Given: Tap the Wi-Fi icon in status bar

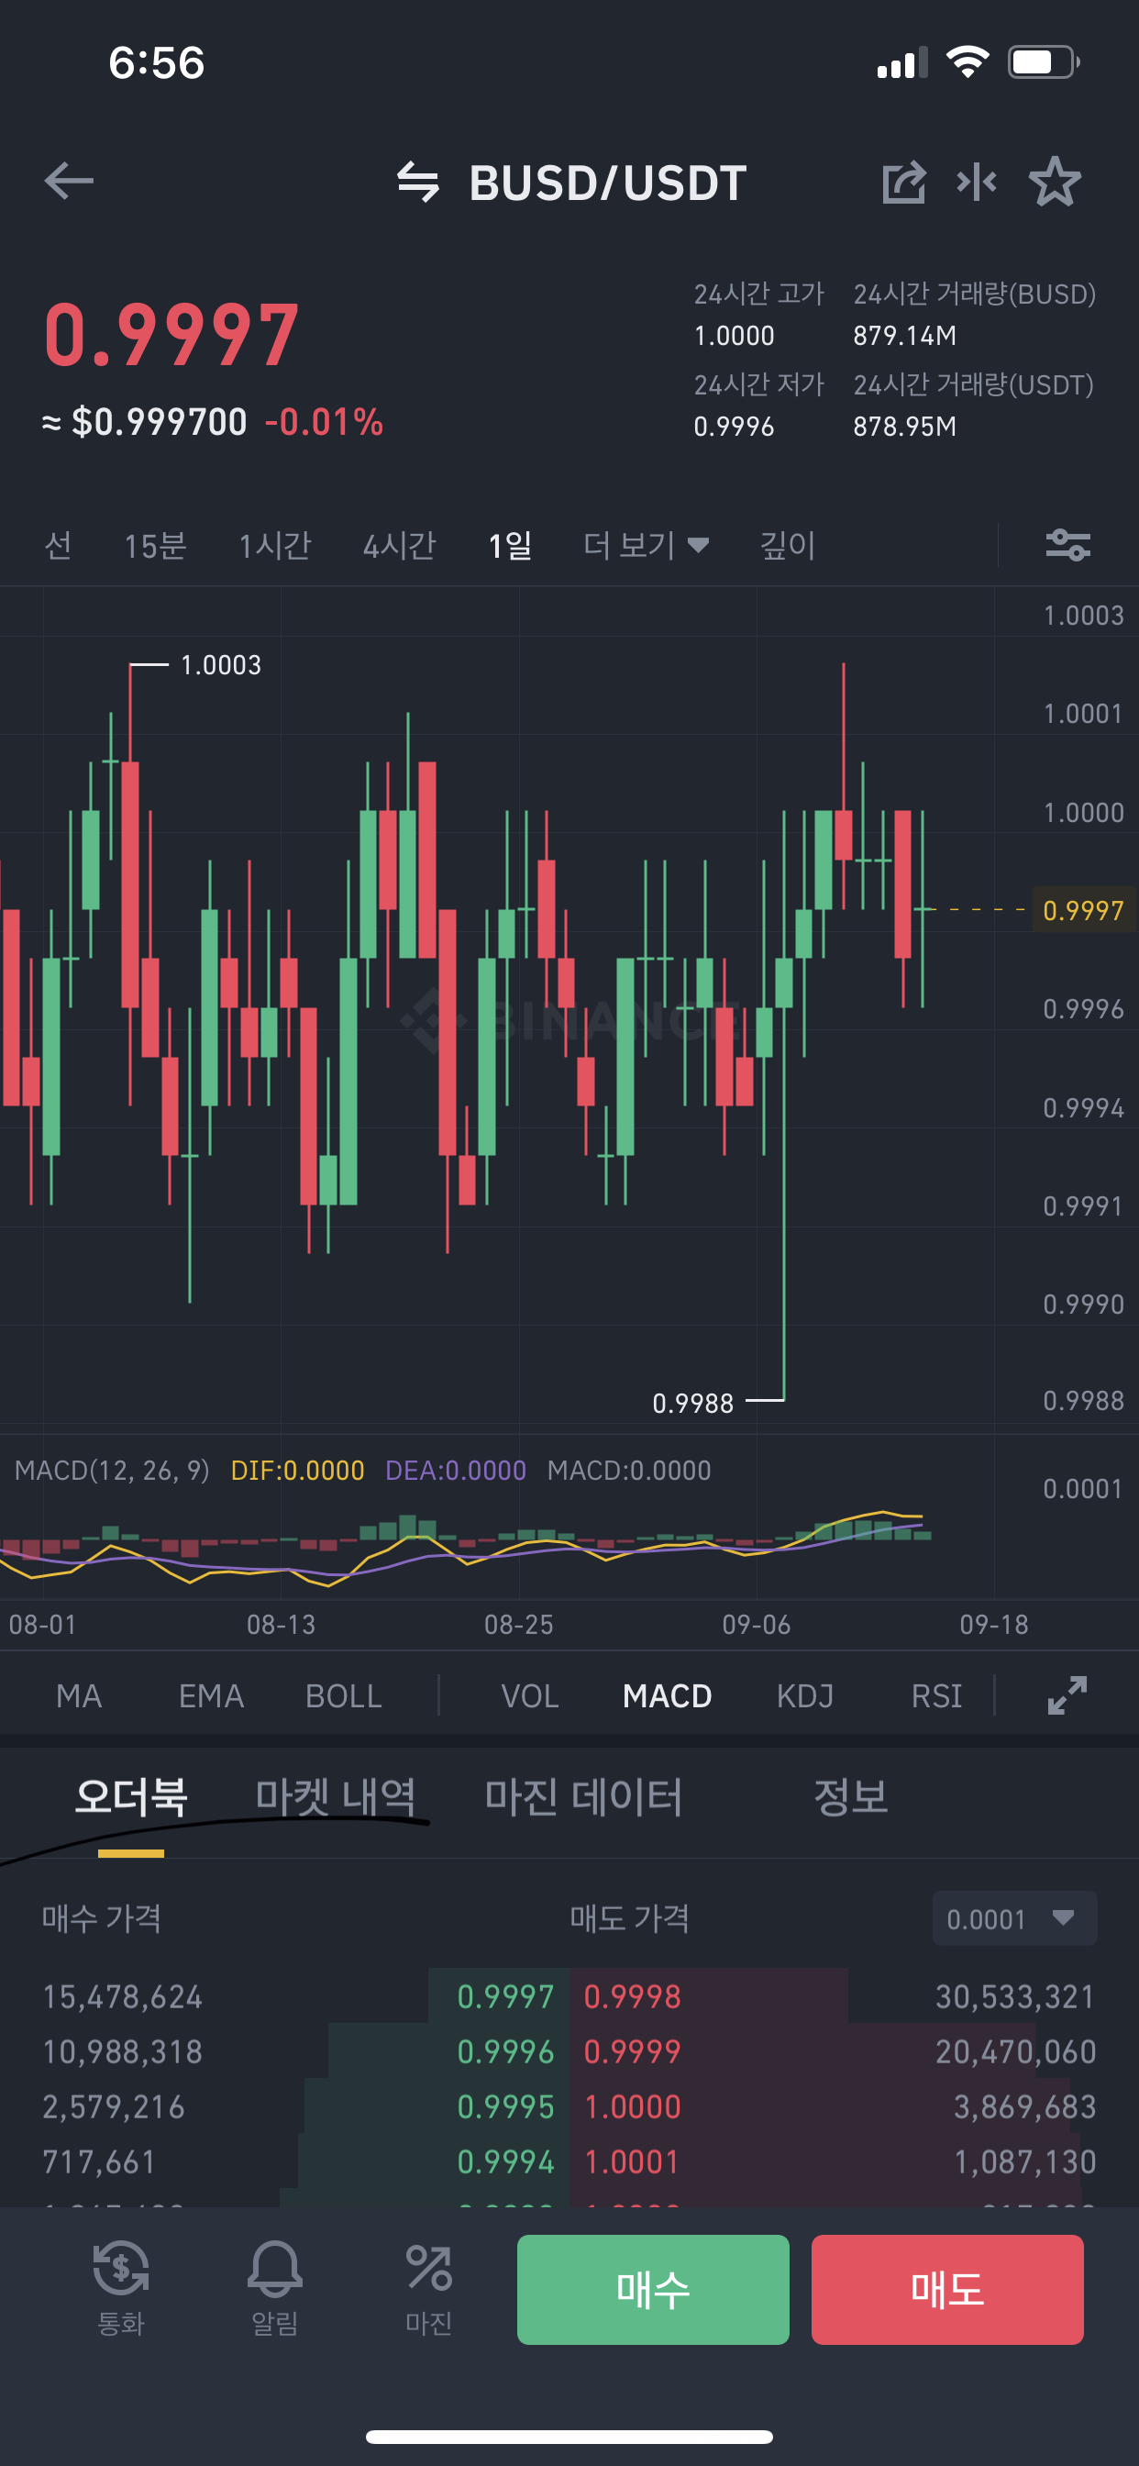Looking at the screenshot, I should 968,62.
